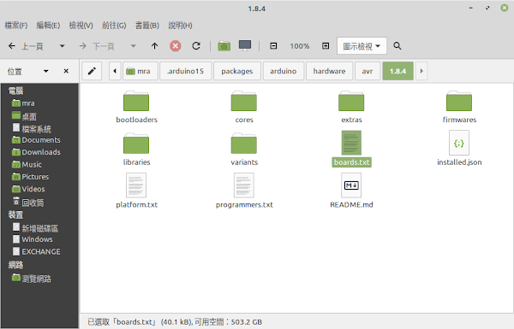Open mra in the sidebar
The height and width of the screenshot is (329, 514).
[23, 103]
